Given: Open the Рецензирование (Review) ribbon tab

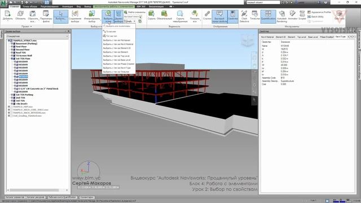Looking at the screenshot, I should click(x=50, y=6).
